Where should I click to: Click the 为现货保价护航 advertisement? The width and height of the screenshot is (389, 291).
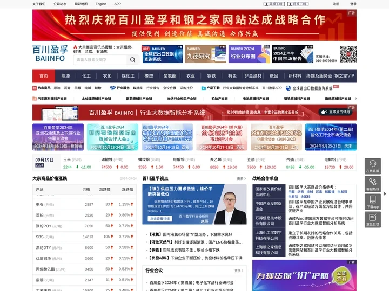click(x=304, y=275)
